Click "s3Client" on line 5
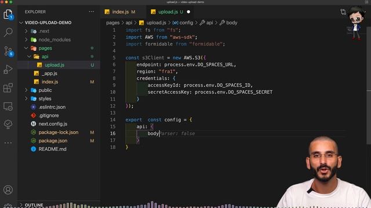The height and width of the screenshot is (208, 371). pos(153,58)
